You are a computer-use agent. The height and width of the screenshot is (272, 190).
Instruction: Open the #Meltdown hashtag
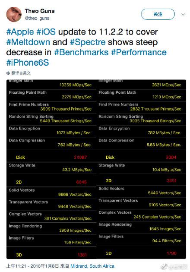(x=28, y=42)
